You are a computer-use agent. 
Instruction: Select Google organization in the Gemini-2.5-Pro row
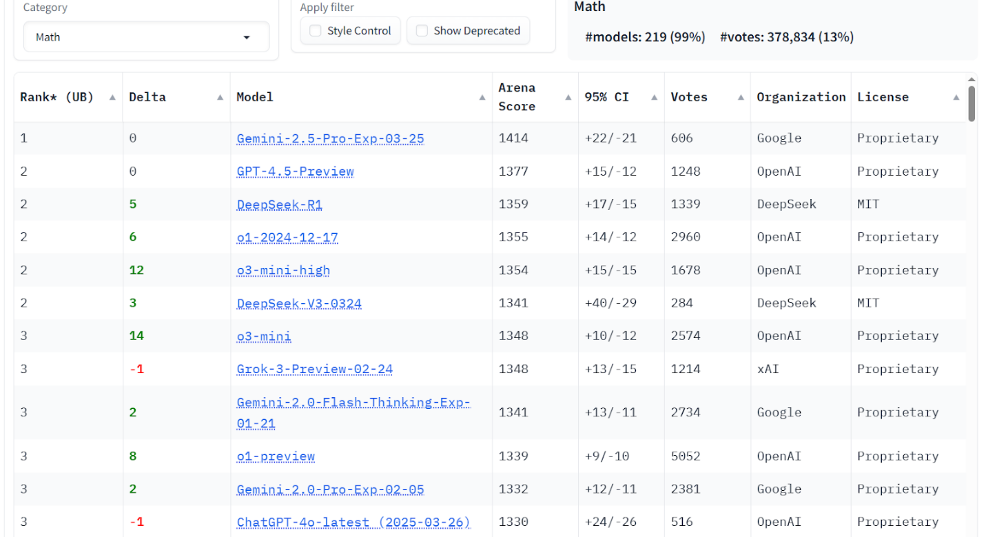(x=779, y=138)
